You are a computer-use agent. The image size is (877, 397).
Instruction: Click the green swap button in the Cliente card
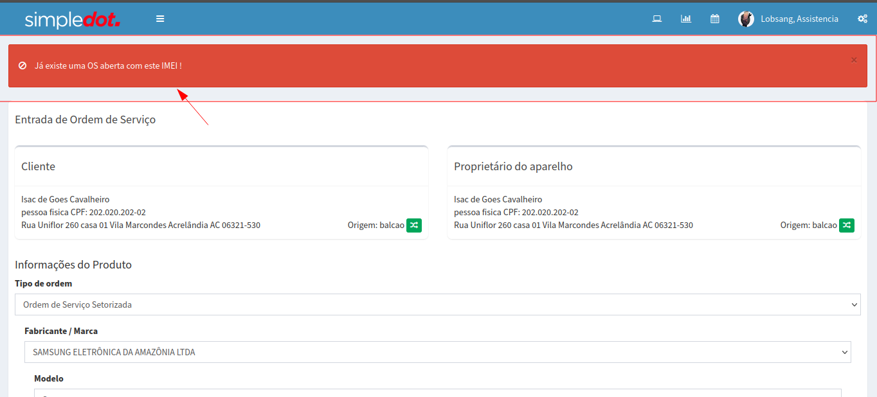(x=414, y=225)
